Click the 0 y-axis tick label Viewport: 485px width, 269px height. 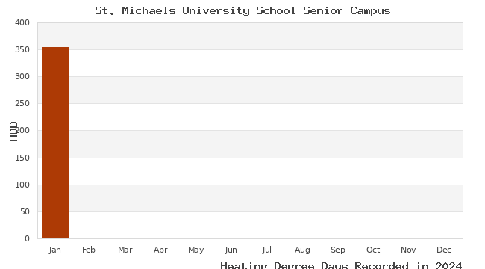(x=27, y=238)
